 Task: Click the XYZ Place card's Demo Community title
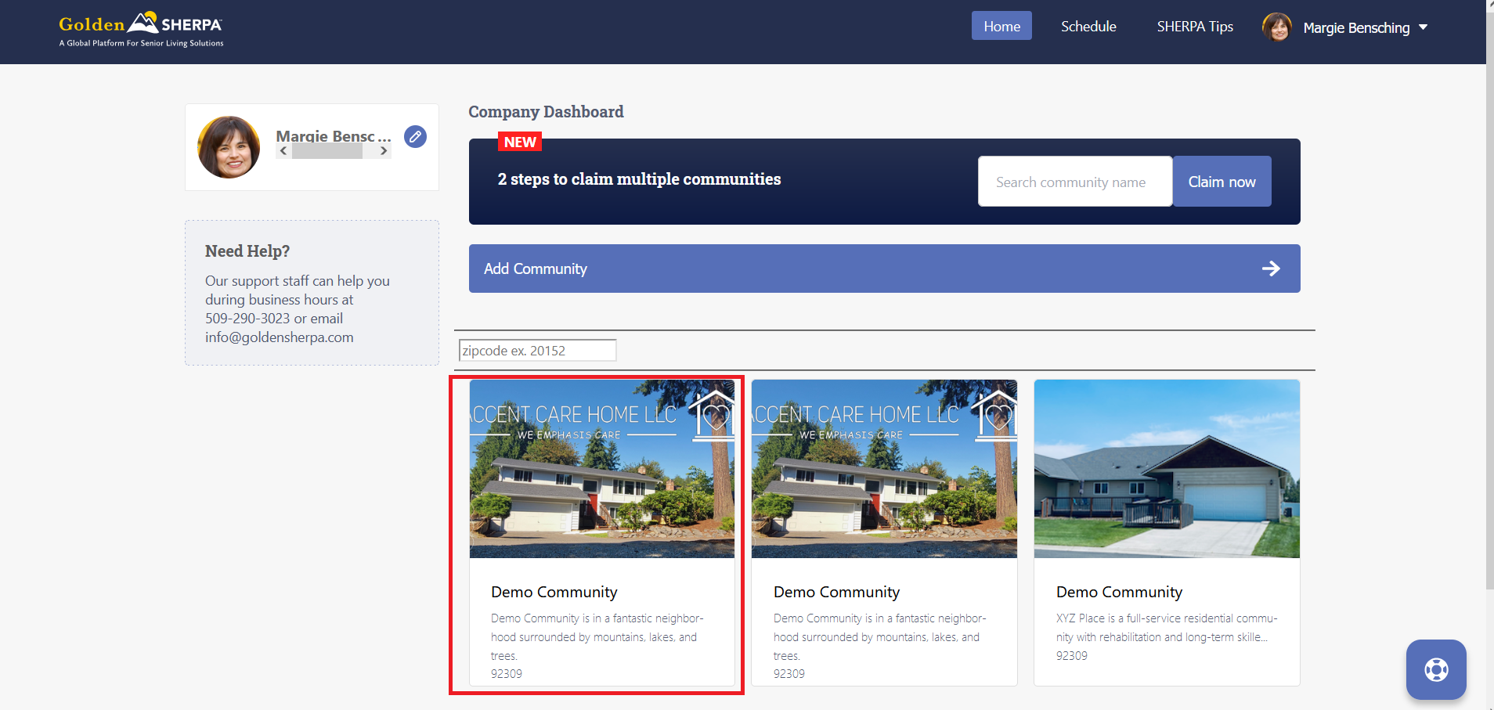click(1119, 592)
